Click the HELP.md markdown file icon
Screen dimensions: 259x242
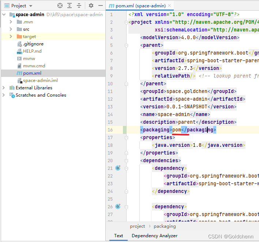coord(19,51)
